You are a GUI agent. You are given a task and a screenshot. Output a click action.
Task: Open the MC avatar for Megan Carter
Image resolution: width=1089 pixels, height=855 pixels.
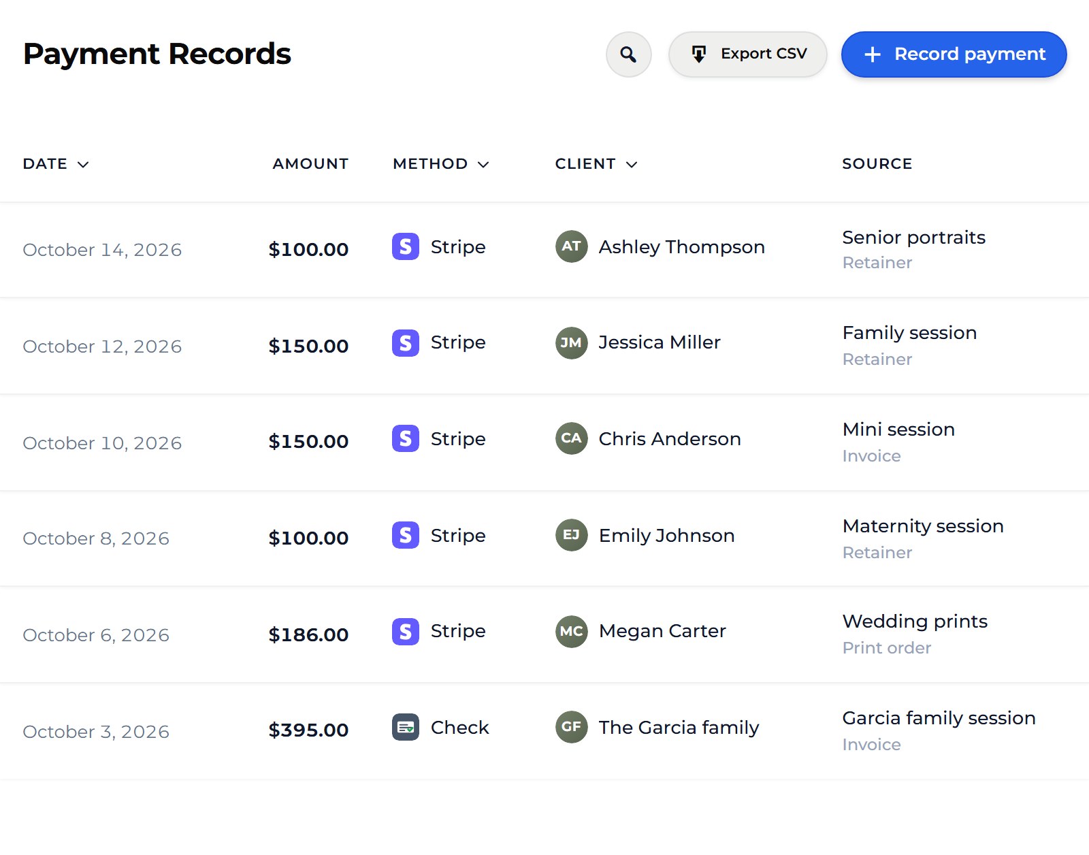pos(571,631)
